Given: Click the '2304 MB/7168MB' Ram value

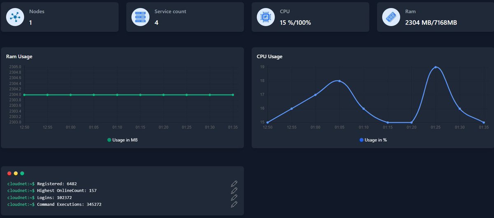Looking at the screenshot, I should click(x=431, y=23).
